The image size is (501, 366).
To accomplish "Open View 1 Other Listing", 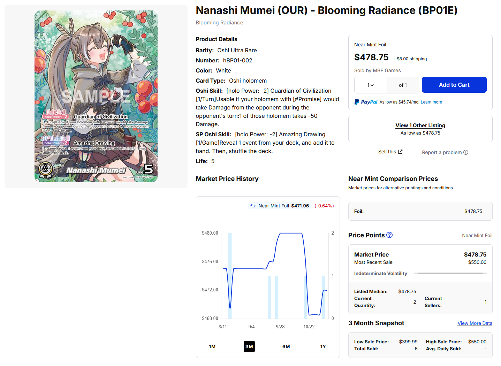I will [x=420, y=125].
